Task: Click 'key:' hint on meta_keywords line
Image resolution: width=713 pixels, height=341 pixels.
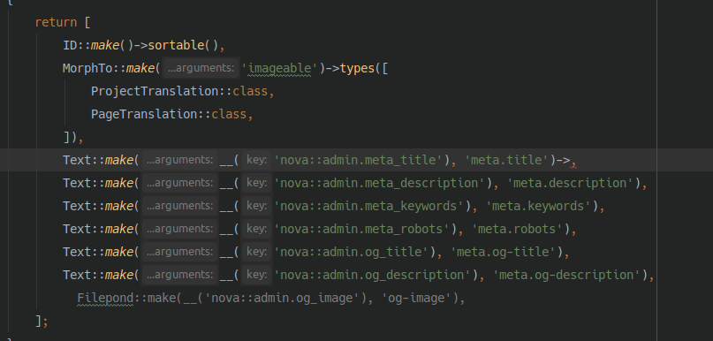Action: (256, 206)
